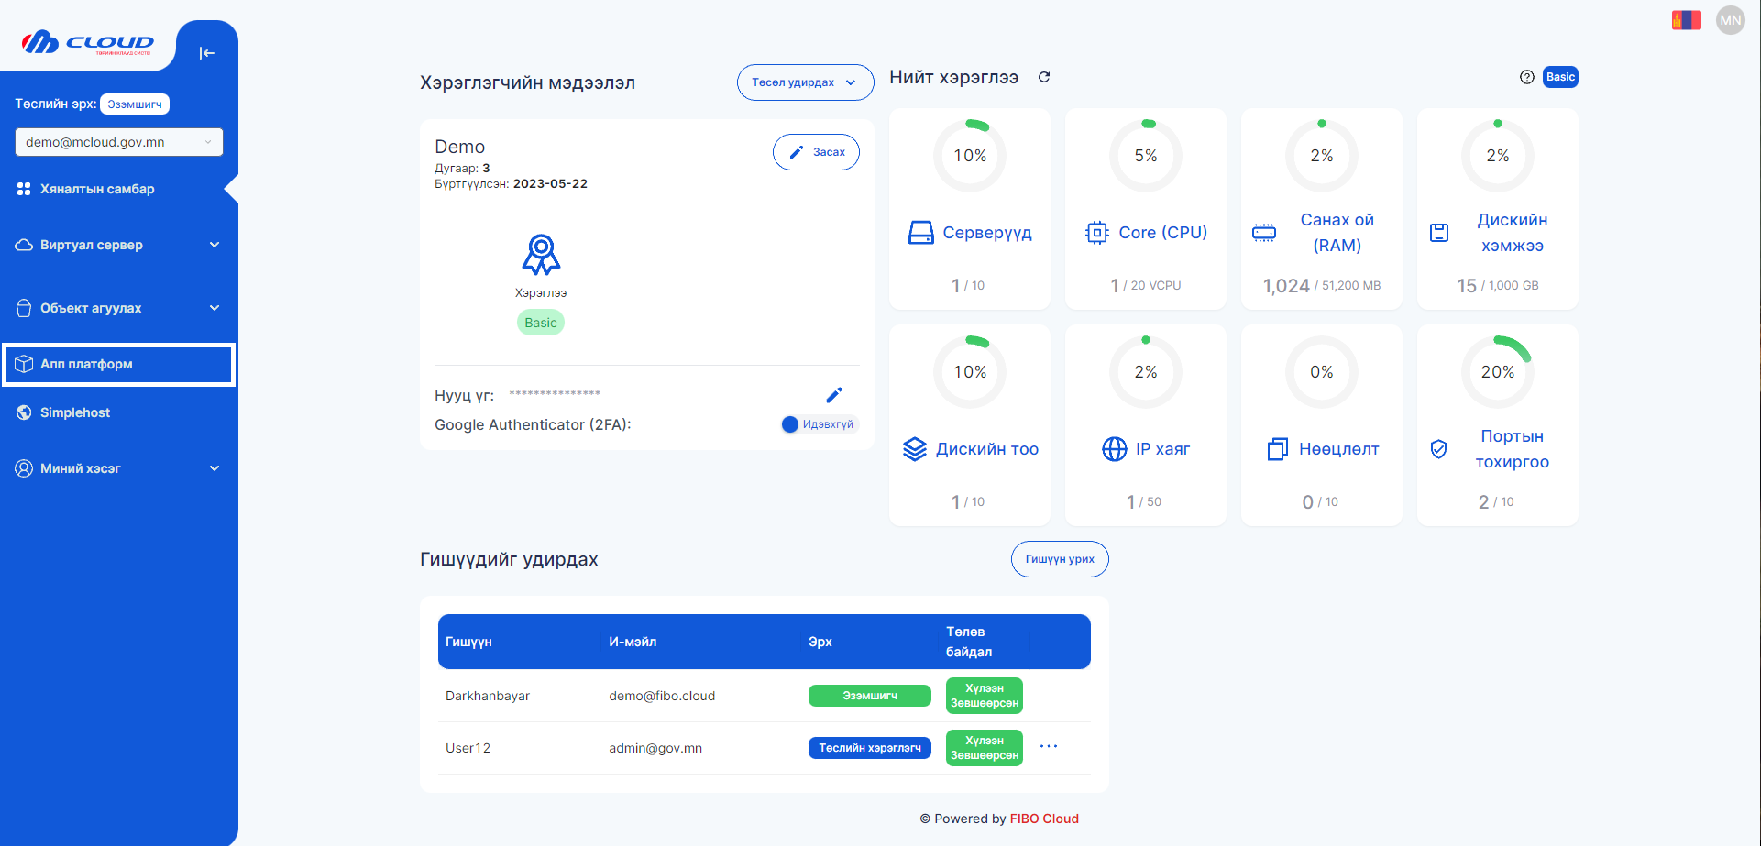The image size is (1761, 846).
Task: Enable Google Authenticator 2FA toggle
Action: click(789, 423)
